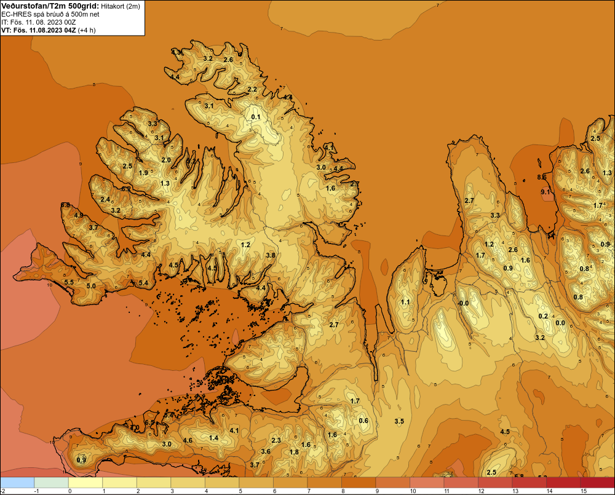
Task: Click the legend swatch between 8 and 9
Action: (x=359, y=482)
